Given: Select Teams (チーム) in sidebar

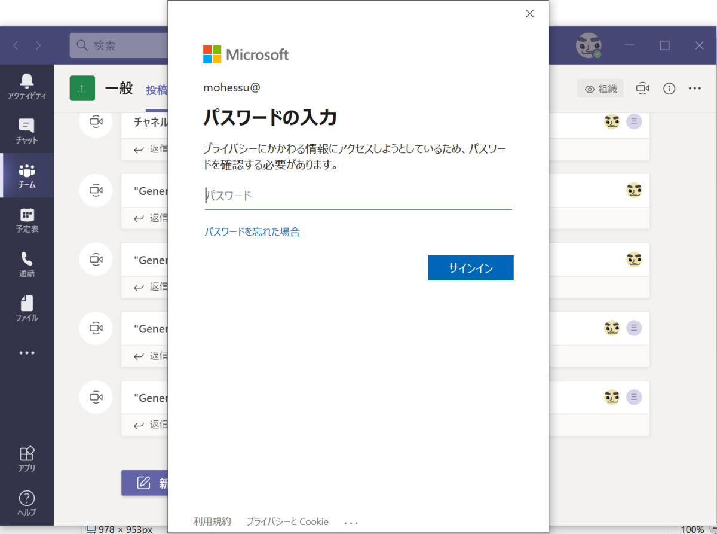Looking at the screenshot, I should tap(26, 175).
